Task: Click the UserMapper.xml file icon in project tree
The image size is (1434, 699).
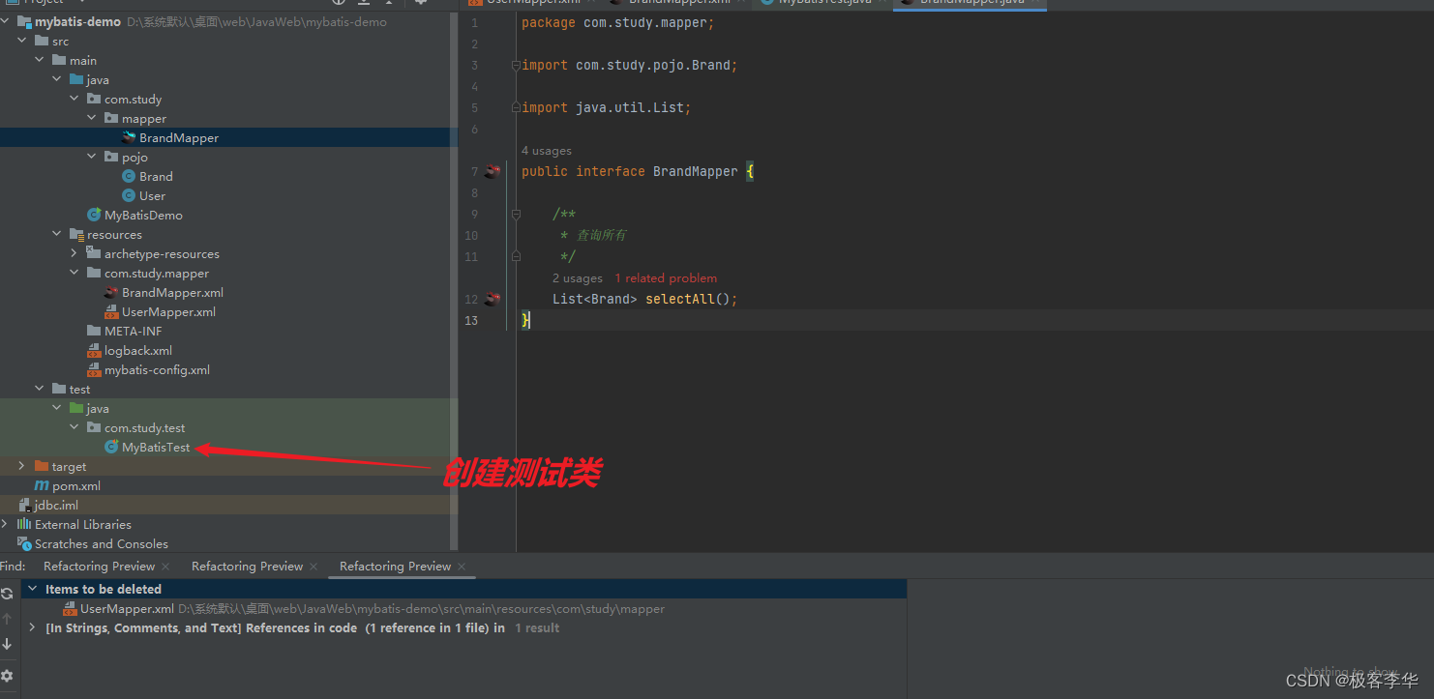Action: point(111,311)
